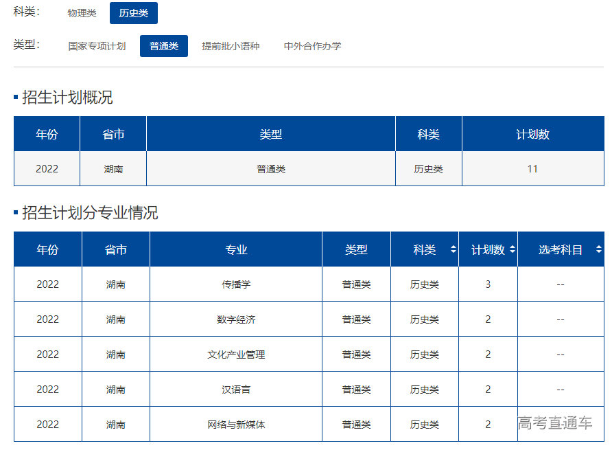Screen dimensions: 612x450
Task: Click the 汉语言 major entry
Action: click(x=235, y=389)
